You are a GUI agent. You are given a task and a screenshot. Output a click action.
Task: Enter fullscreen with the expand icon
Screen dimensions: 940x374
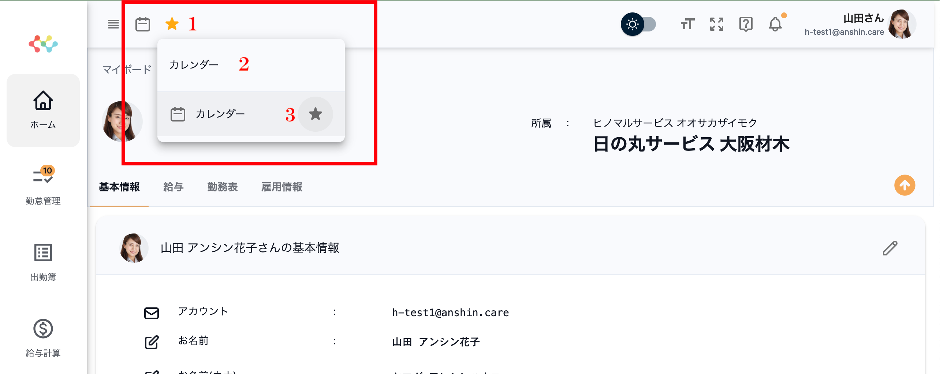pyautogui.click(x=717, y=24)
